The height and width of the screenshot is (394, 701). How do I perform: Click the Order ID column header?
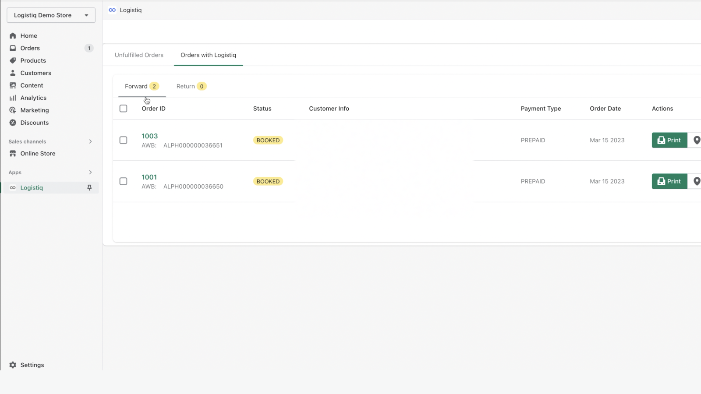pos(153,109)
